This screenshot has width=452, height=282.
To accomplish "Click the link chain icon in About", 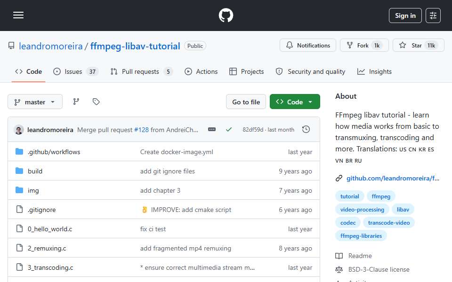I will tap(339, 179).
